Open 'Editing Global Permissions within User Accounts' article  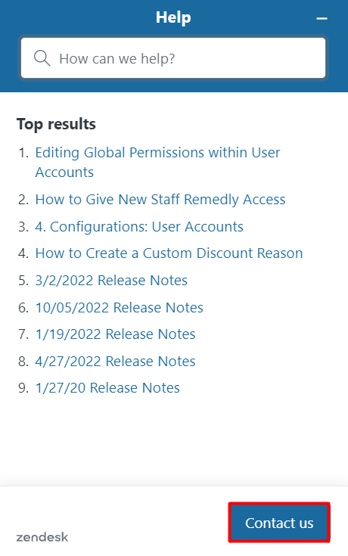(157, 163)
